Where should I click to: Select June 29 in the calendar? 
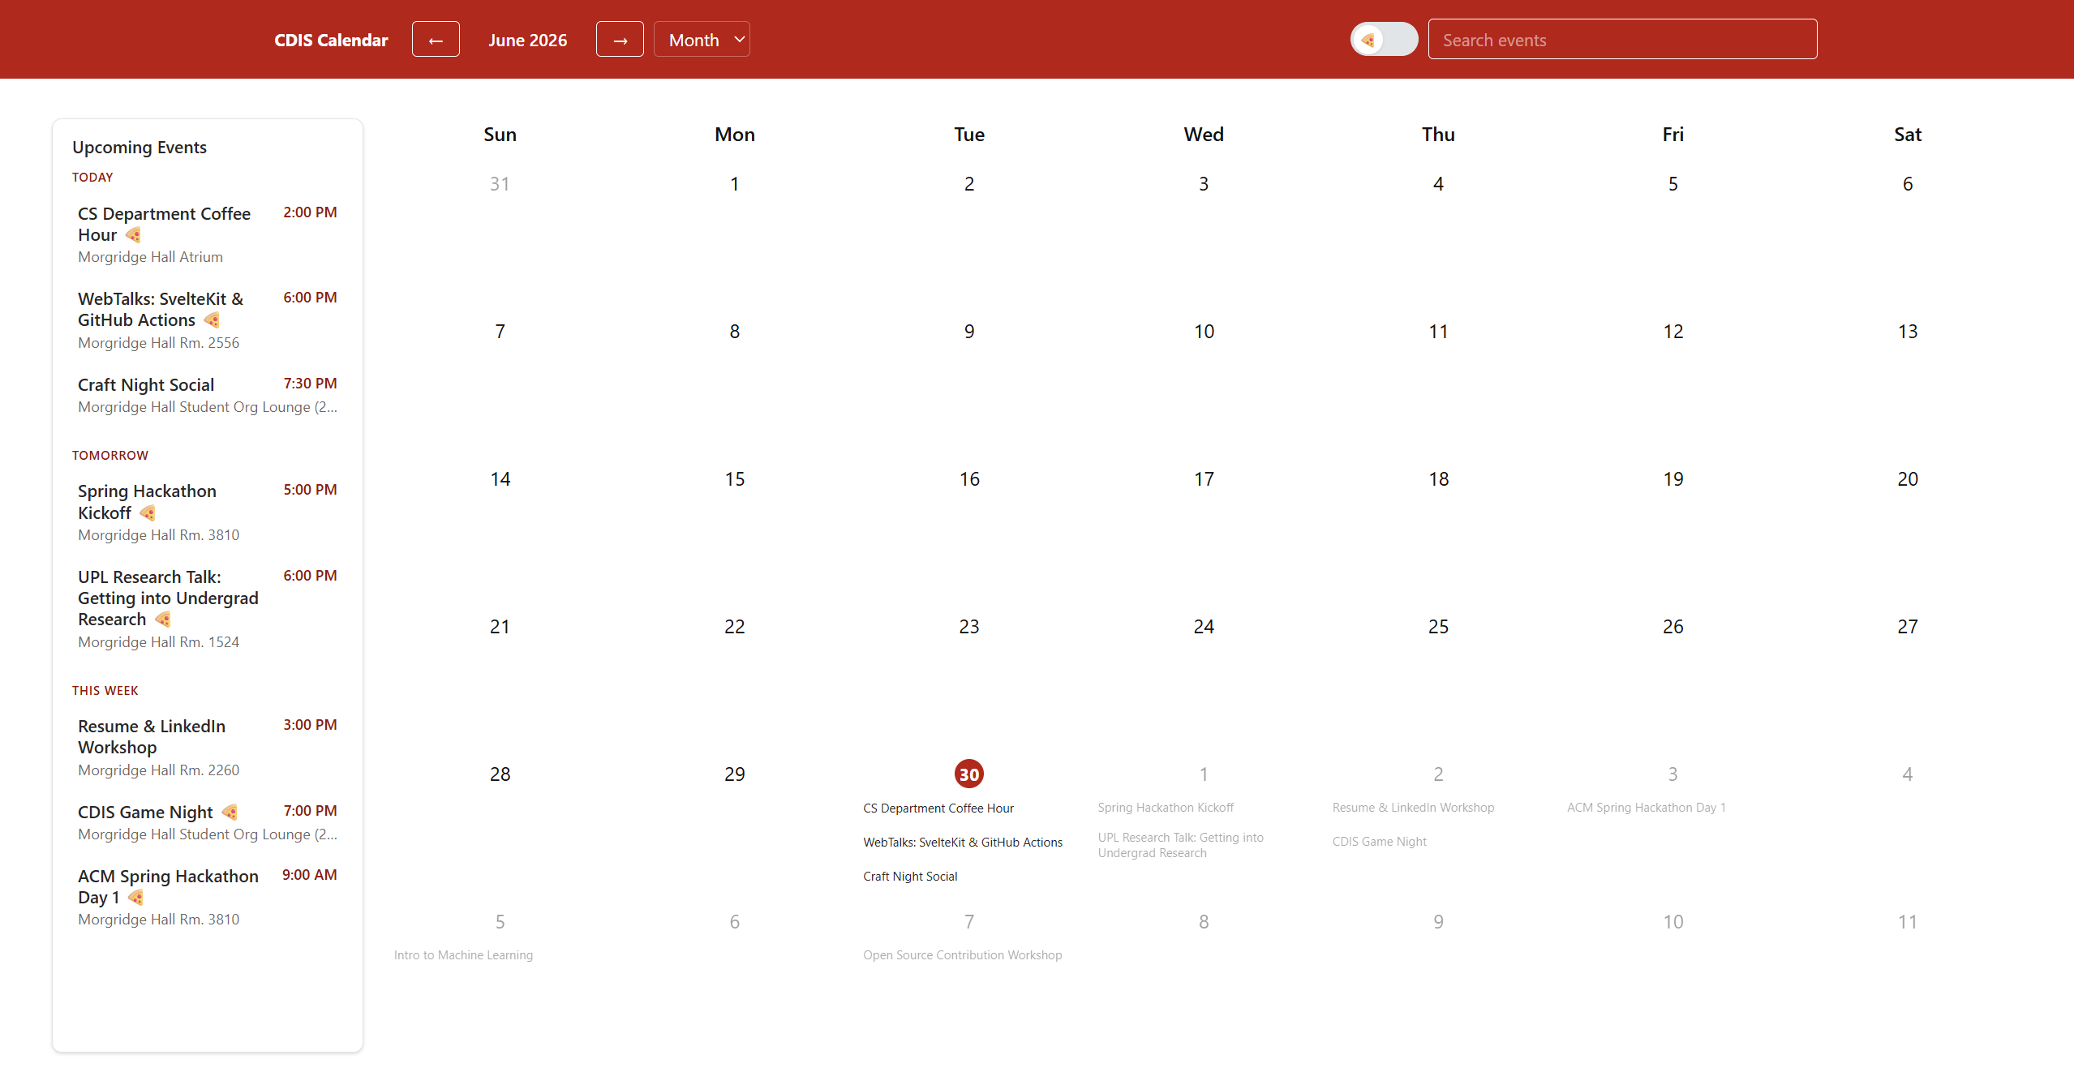[x=734, y=774]
